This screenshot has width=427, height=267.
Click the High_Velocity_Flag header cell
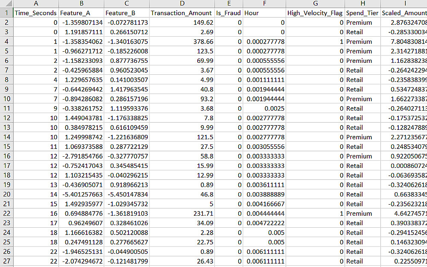coord(316,13)
